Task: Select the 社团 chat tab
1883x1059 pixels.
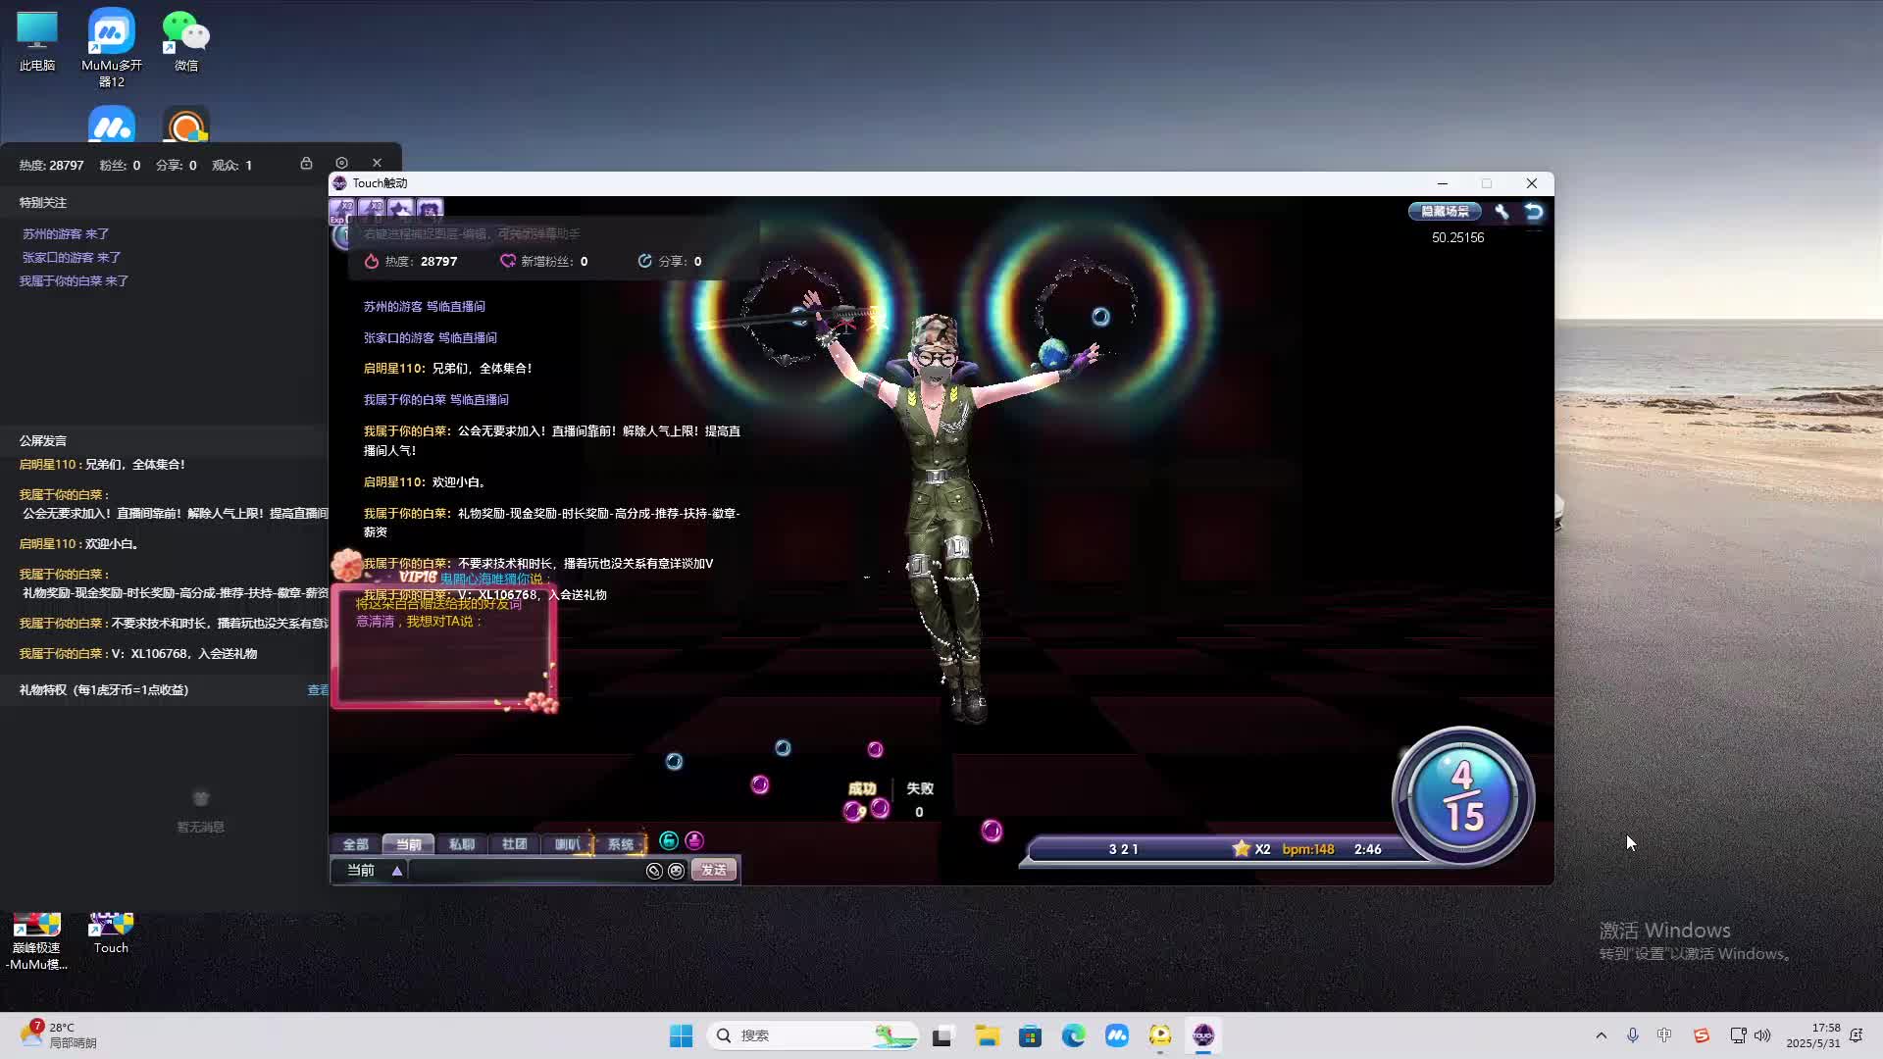Action: [x=514, y=844]
